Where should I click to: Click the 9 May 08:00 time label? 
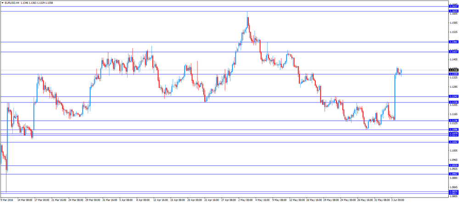[280, 201]
